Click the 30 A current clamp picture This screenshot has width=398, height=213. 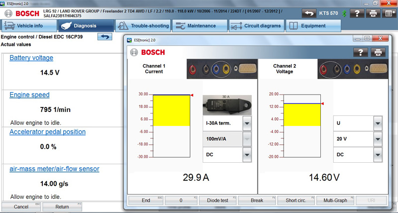coord(227,105)
